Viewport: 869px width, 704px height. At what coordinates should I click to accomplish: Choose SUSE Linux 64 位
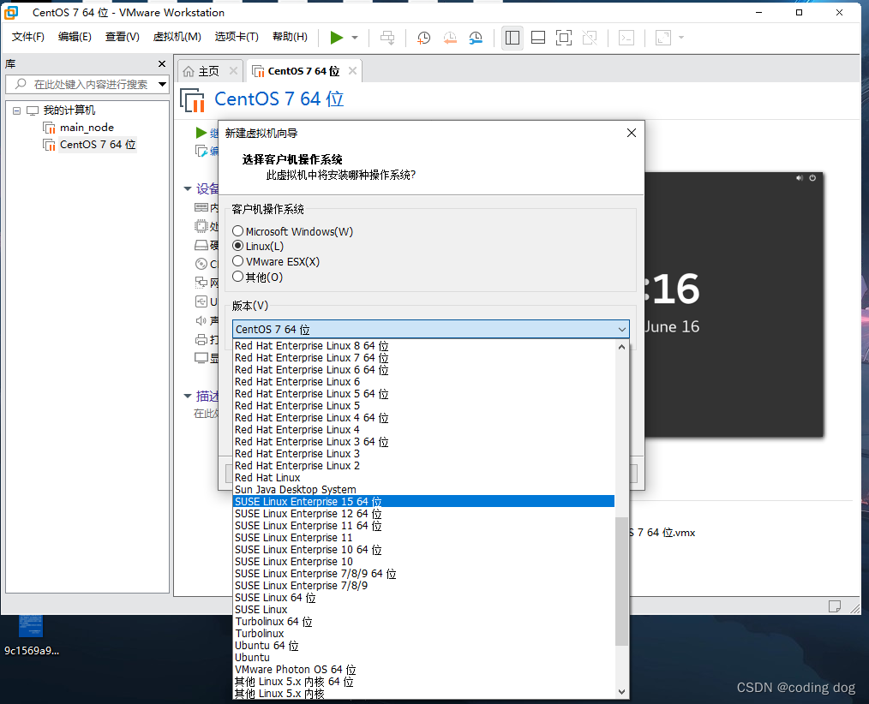[x=424, y=598]
